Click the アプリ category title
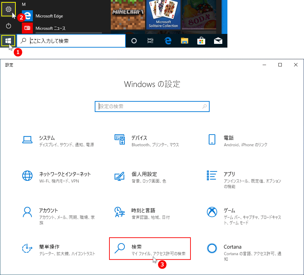Screen dimensions: 304x275 click(x=229, y=174)
